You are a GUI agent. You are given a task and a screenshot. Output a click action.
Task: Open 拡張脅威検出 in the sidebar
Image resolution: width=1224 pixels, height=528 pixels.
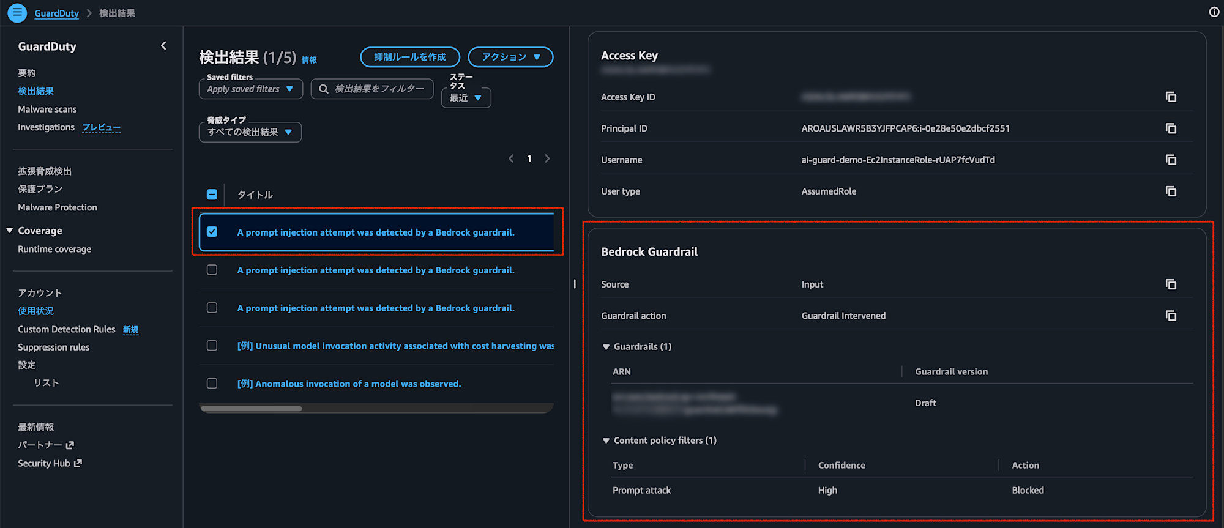click(x=45, y=171)
